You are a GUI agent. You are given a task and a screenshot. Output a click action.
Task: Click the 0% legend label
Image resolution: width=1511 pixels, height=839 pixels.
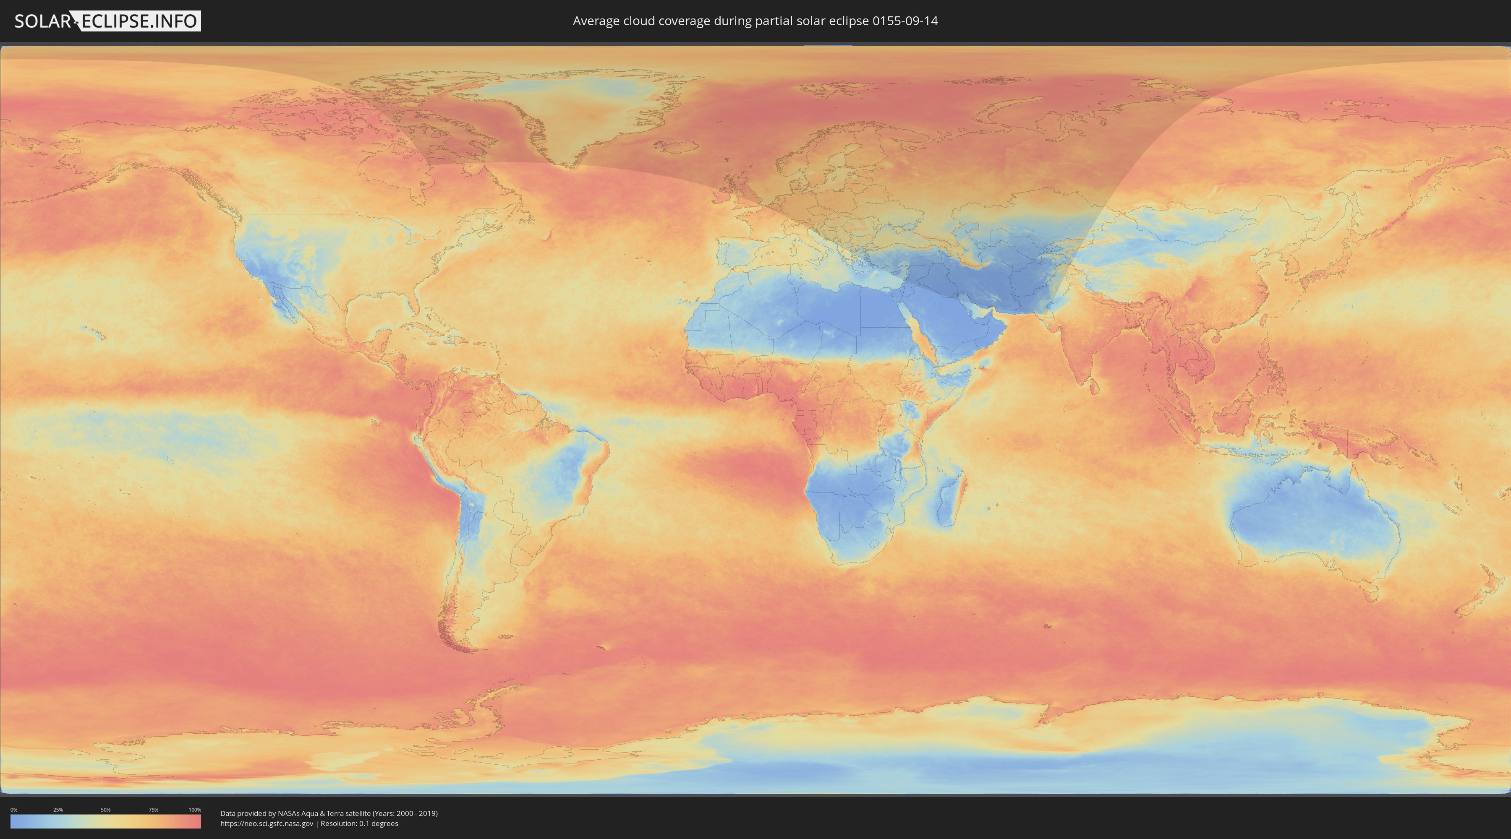click(x=13, y=810)
